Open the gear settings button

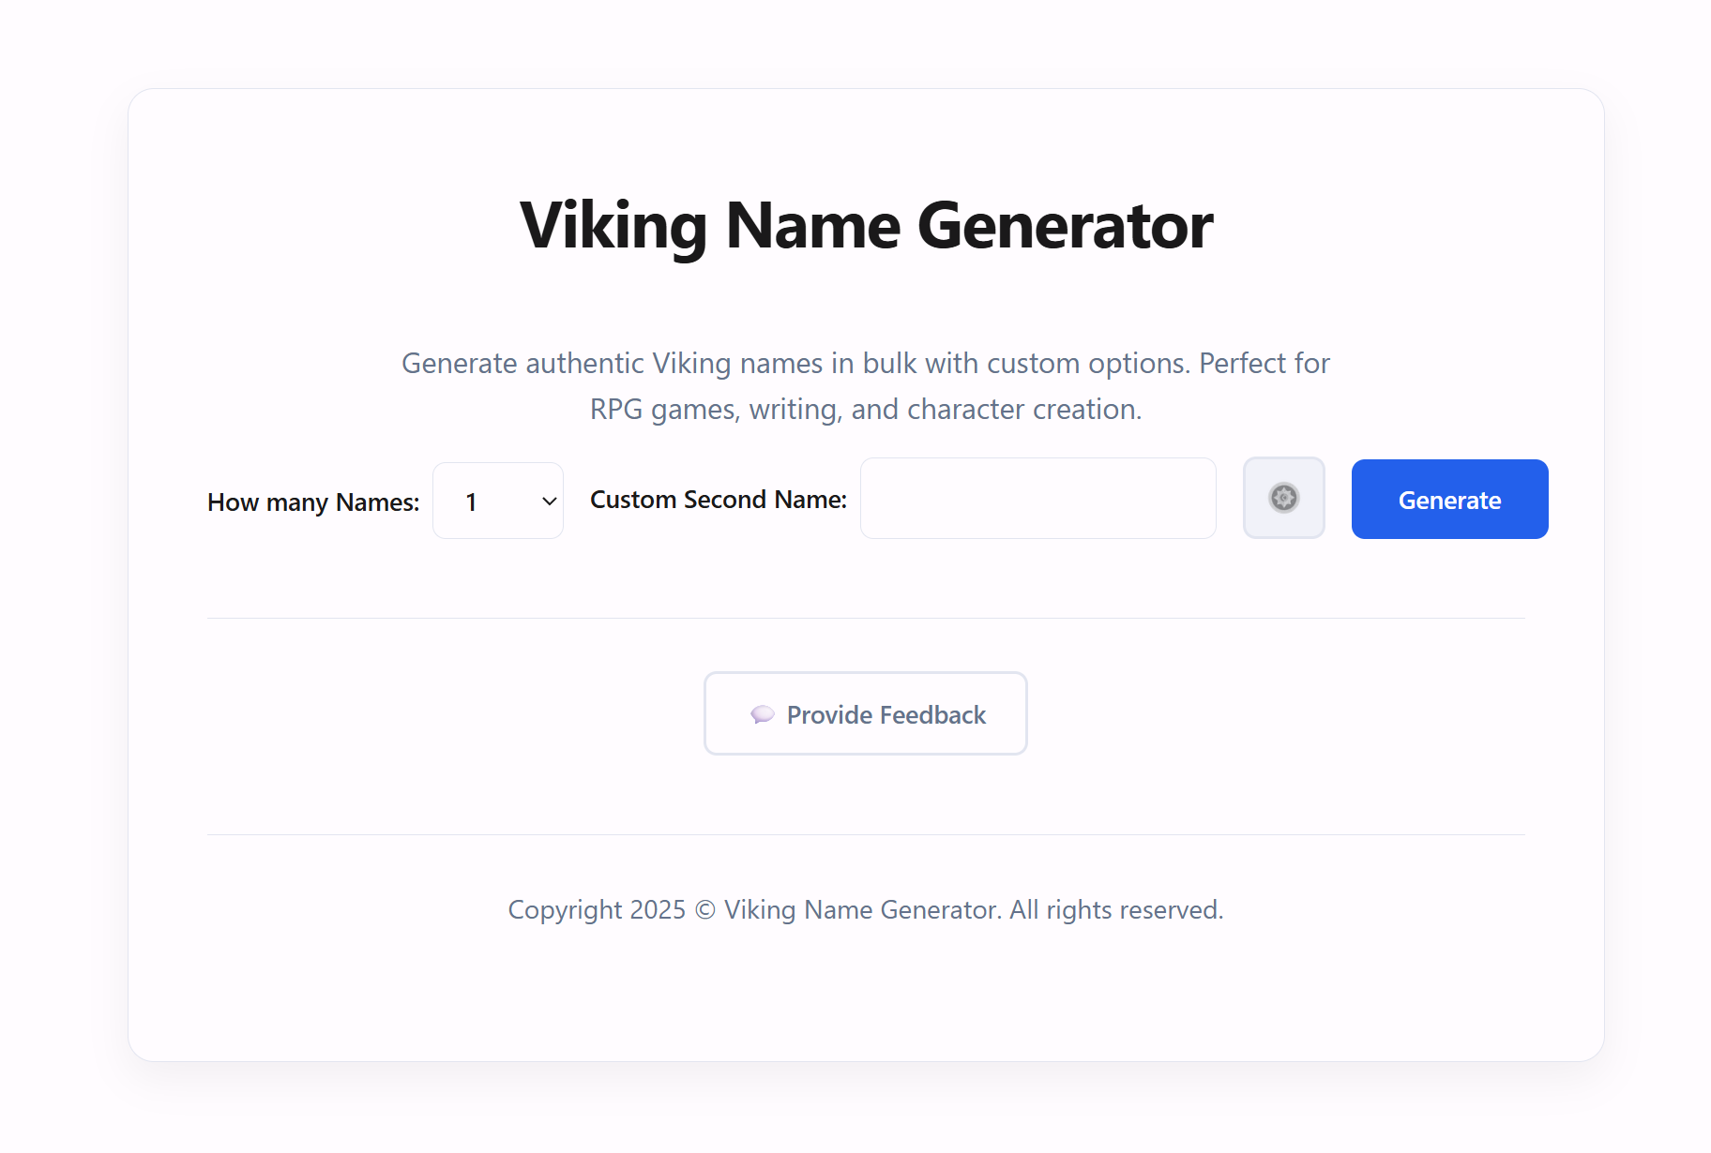pyautogui.click(x=1283, y=498)
